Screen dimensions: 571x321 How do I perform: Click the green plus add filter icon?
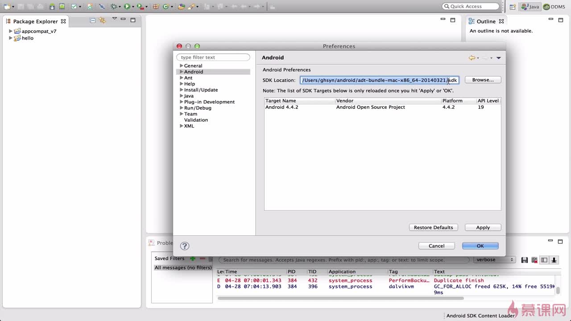(193, 259)
